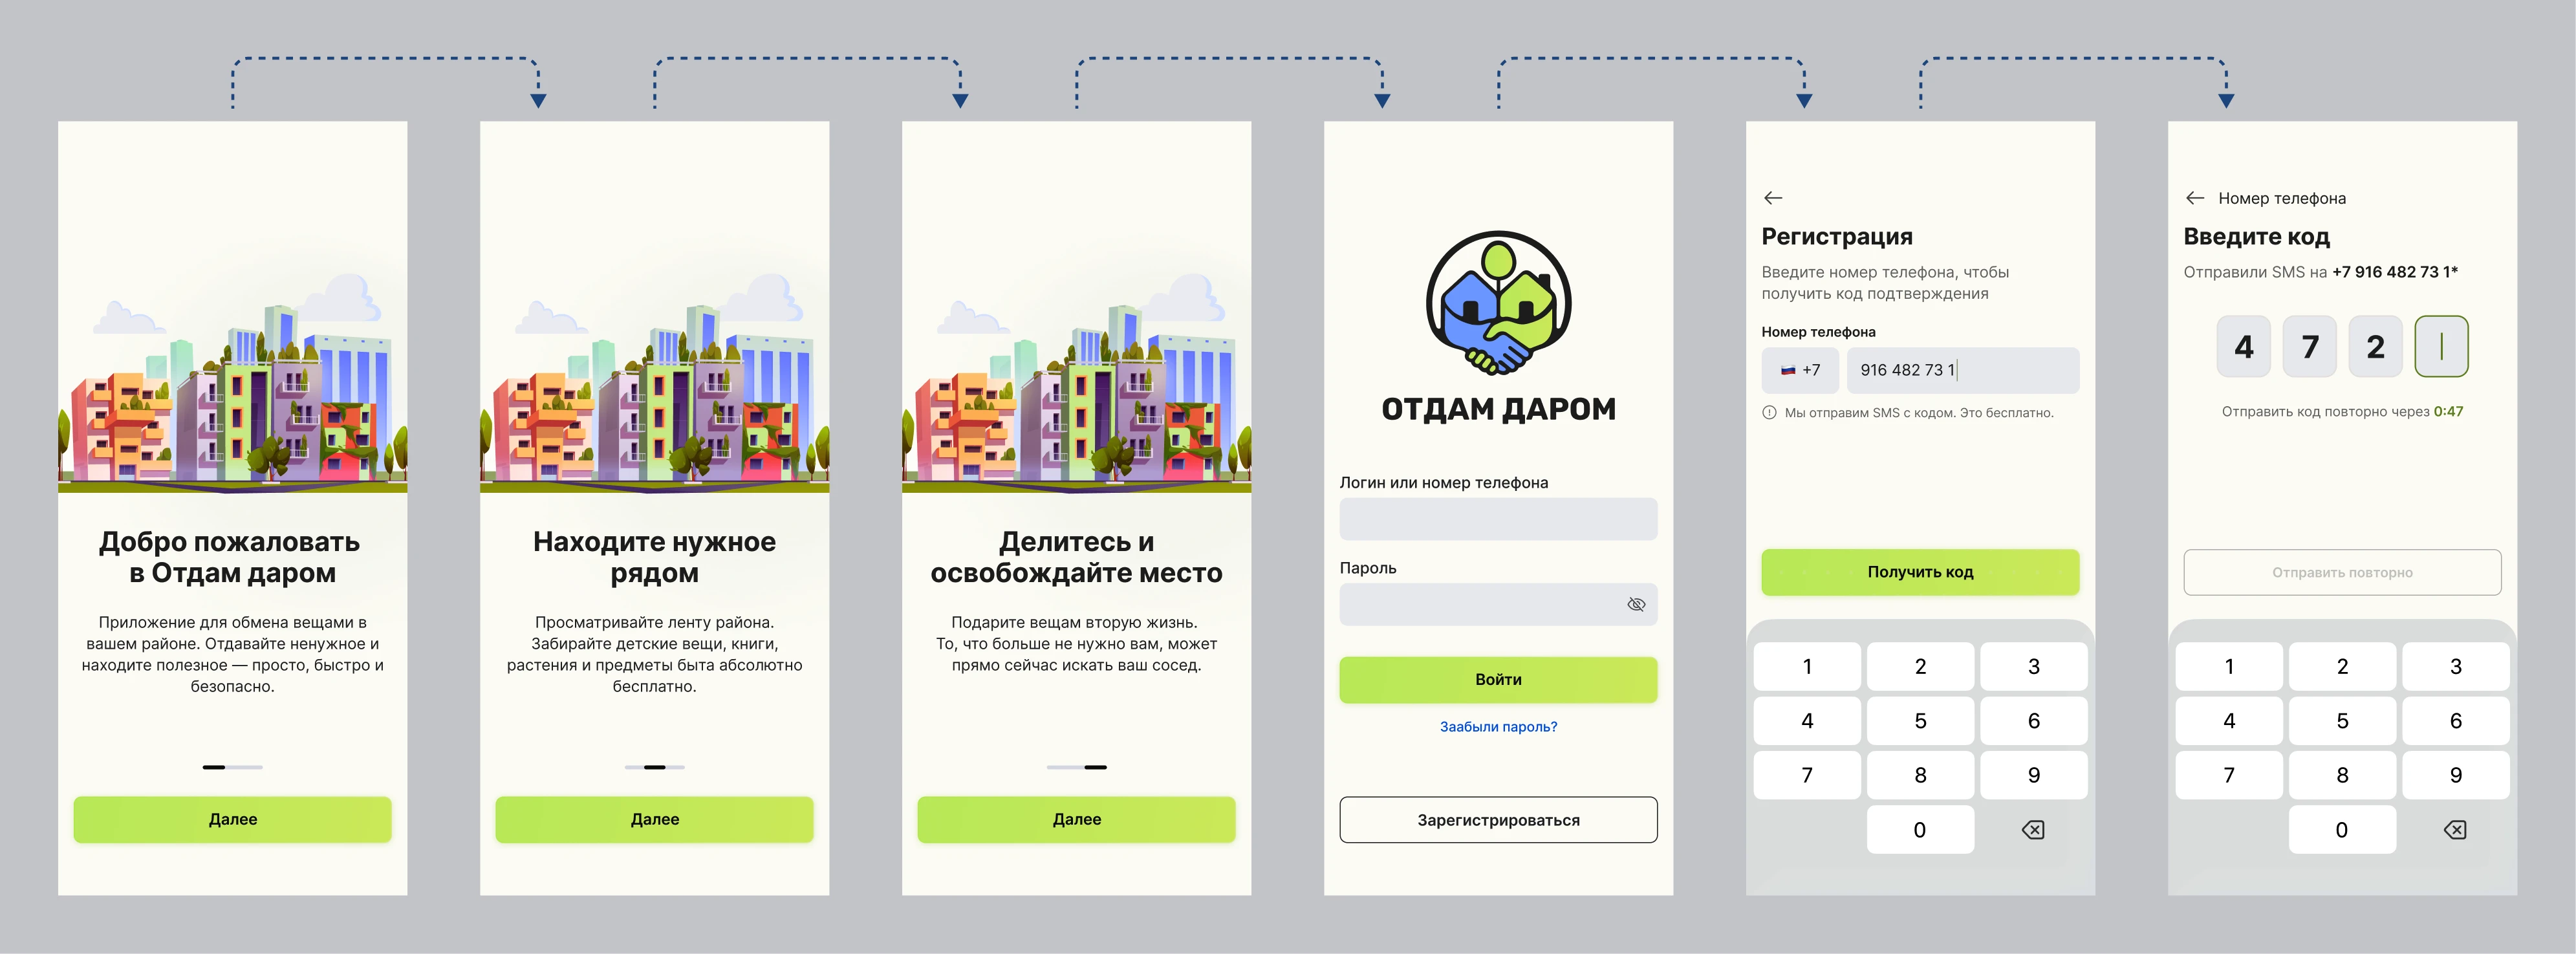
Task: Click the Зарегистрироваться button
Action: click(1498, 820)
